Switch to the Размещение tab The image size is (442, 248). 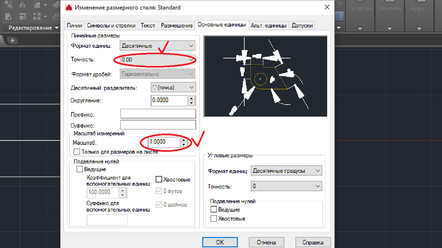(177, 25)
